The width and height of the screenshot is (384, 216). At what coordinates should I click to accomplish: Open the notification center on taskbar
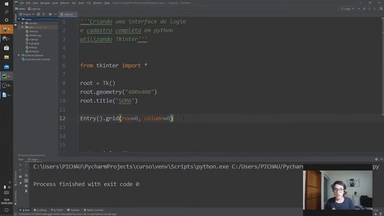pyautogui.click(x=7, y=210)
